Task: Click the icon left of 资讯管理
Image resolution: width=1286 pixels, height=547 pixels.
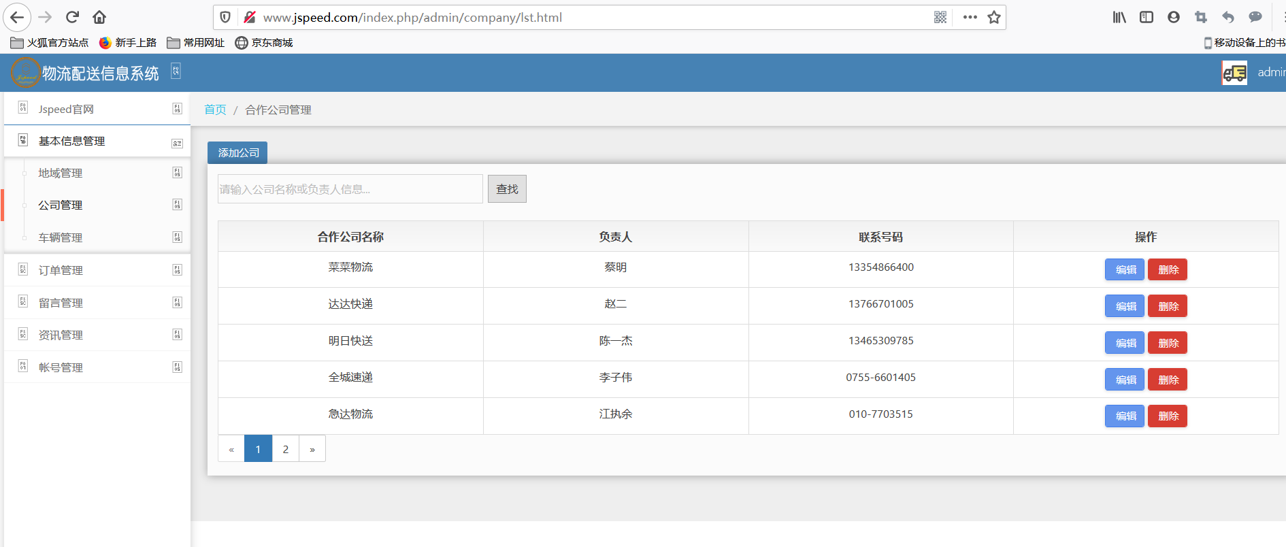Action: pyautogui.click(x=23, y=334)
